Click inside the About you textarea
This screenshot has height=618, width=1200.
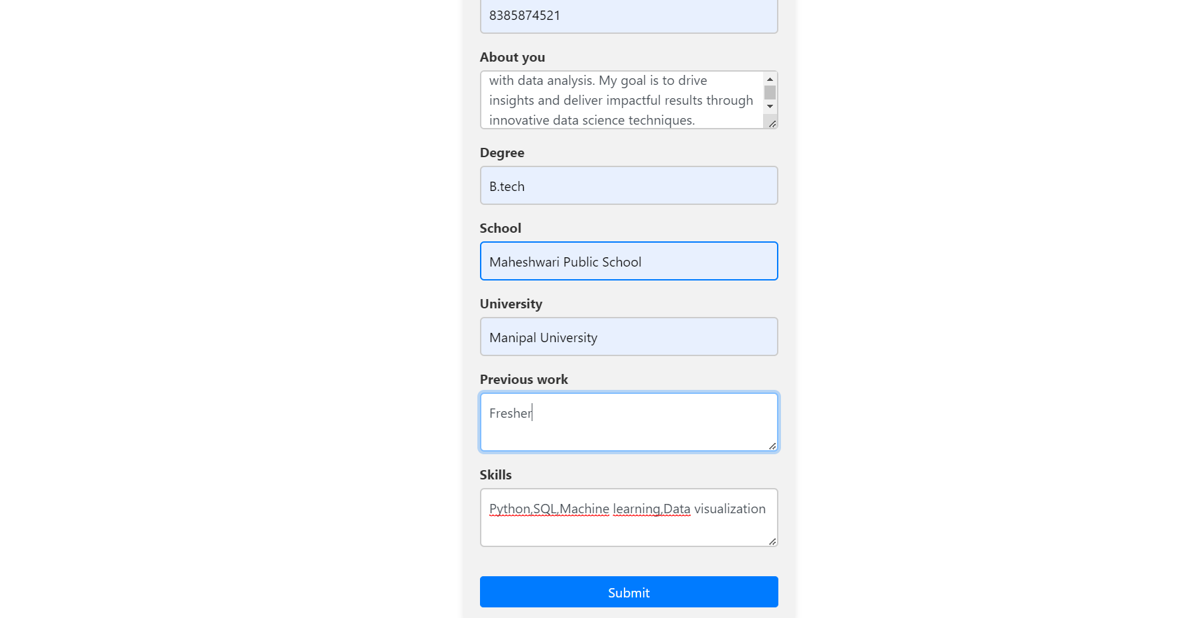click(622, 100)
